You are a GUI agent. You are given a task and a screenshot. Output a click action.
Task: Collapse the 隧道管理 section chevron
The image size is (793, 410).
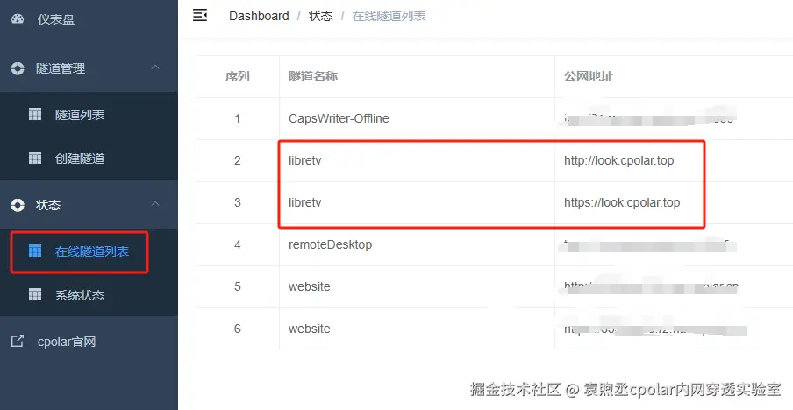tap(156, 67)
